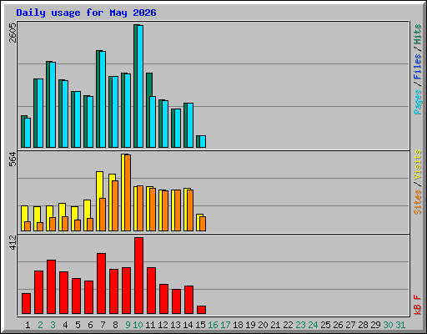Click day label 5 on the x-axis
The width and height of the screenshot is (427, 334).
(78, 325)
